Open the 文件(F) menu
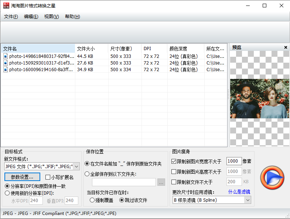The width and height of the screenshot is (290, 219). [11, 17]
